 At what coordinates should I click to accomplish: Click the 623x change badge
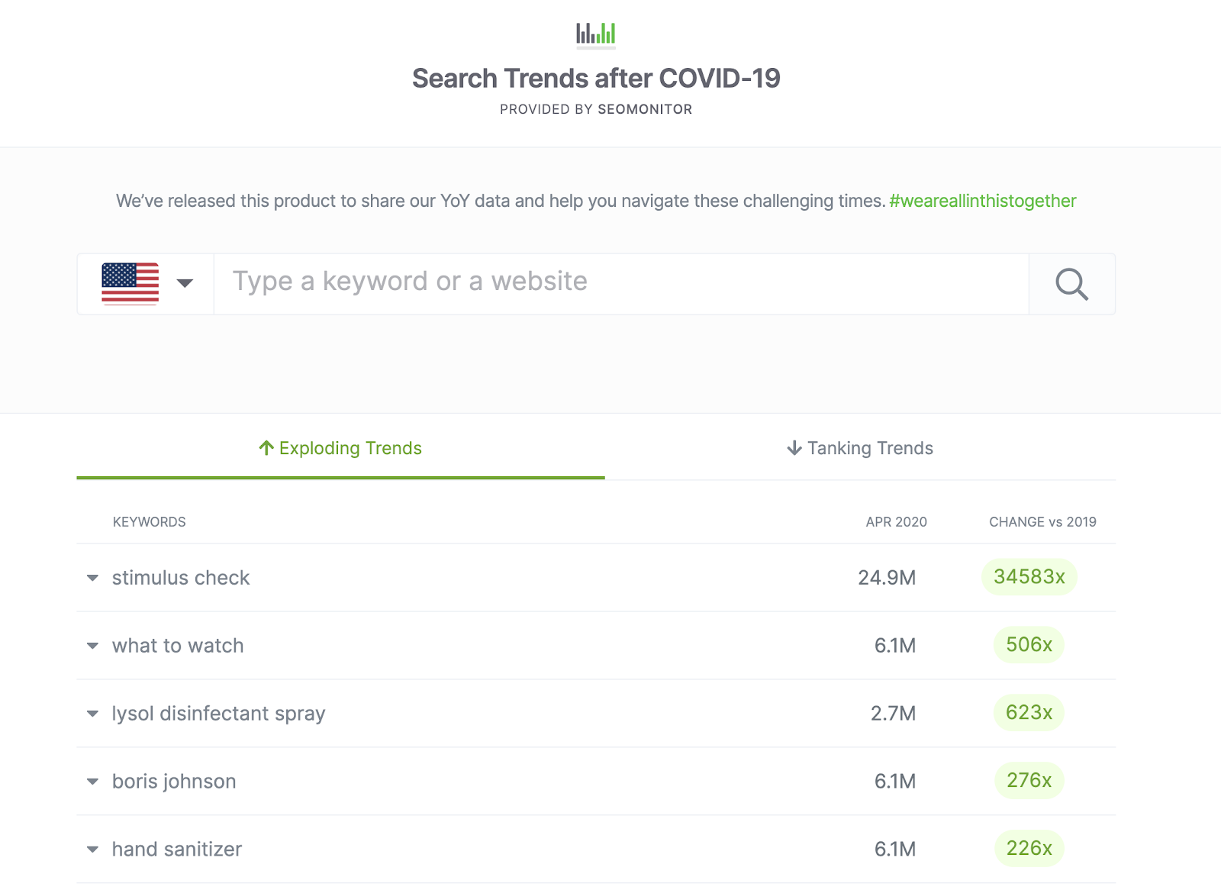click(1029, 713)
